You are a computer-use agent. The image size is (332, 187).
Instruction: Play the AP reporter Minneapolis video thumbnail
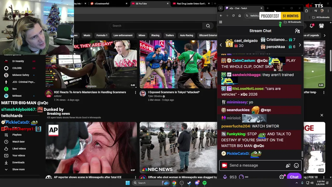(91, 147)
